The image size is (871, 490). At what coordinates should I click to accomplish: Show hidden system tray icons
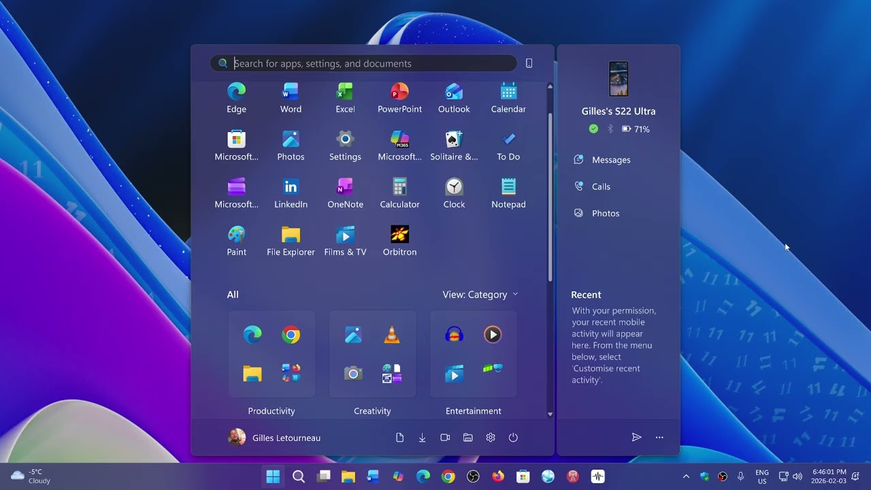(686, 476)
